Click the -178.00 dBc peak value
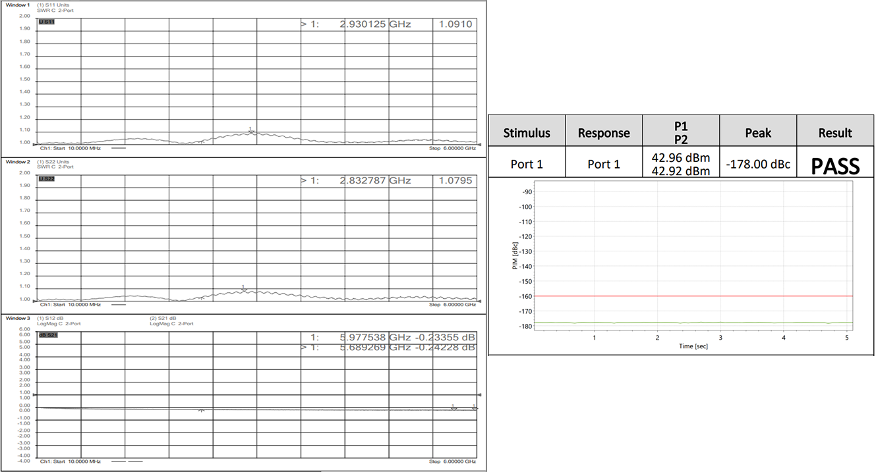The width and height of the screenshot is (876, 472). pyautogui.click(x=757, y=164)
